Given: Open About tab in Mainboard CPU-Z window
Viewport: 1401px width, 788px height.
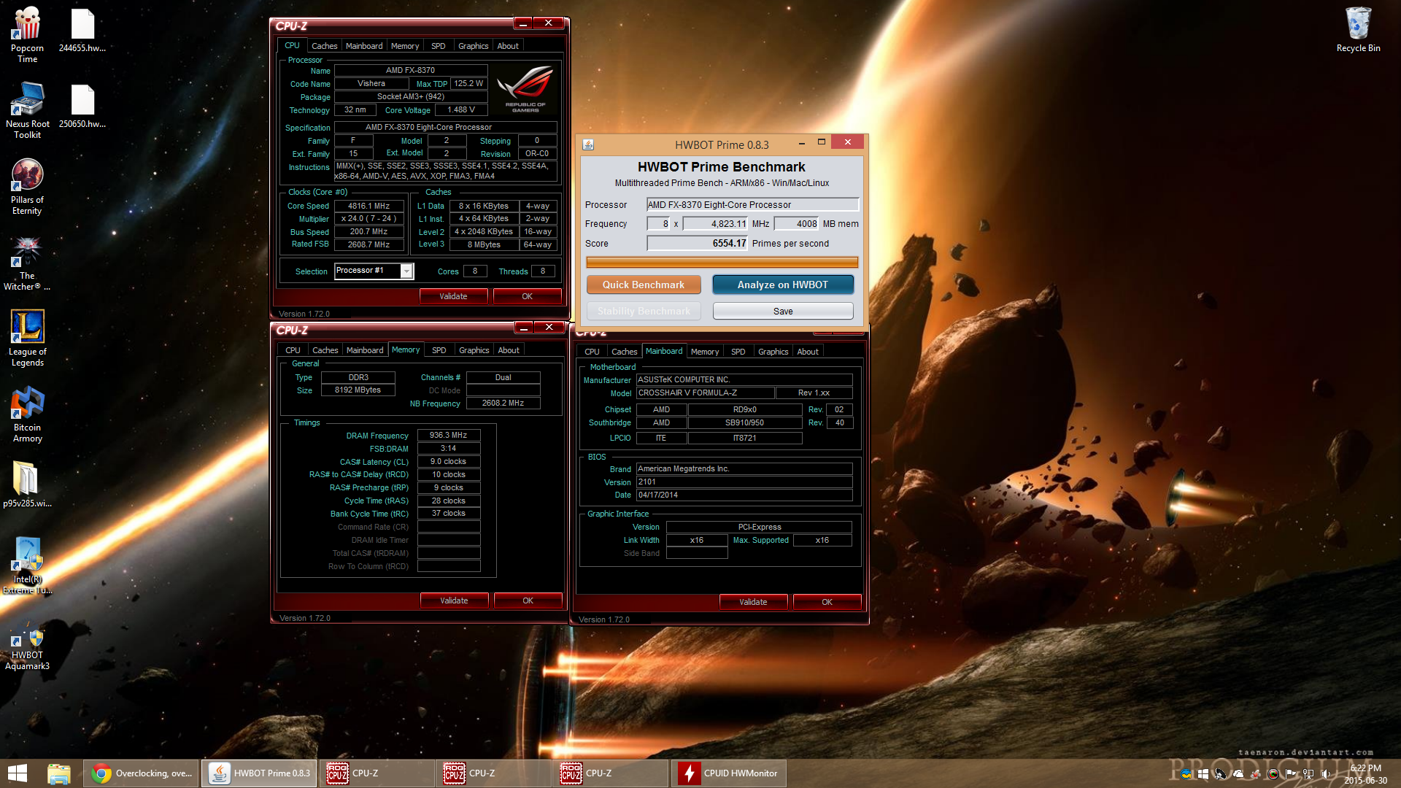Looking at the screenshot, I should click(x=807, y=352).
